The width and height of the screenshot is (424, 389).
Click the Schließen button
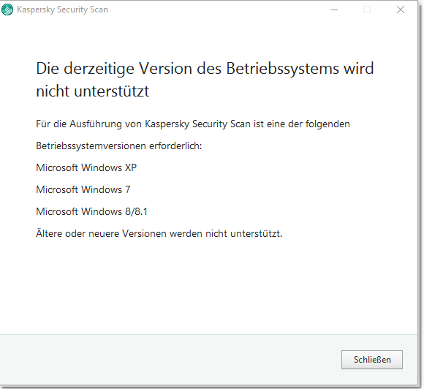(x=372, y=360)
